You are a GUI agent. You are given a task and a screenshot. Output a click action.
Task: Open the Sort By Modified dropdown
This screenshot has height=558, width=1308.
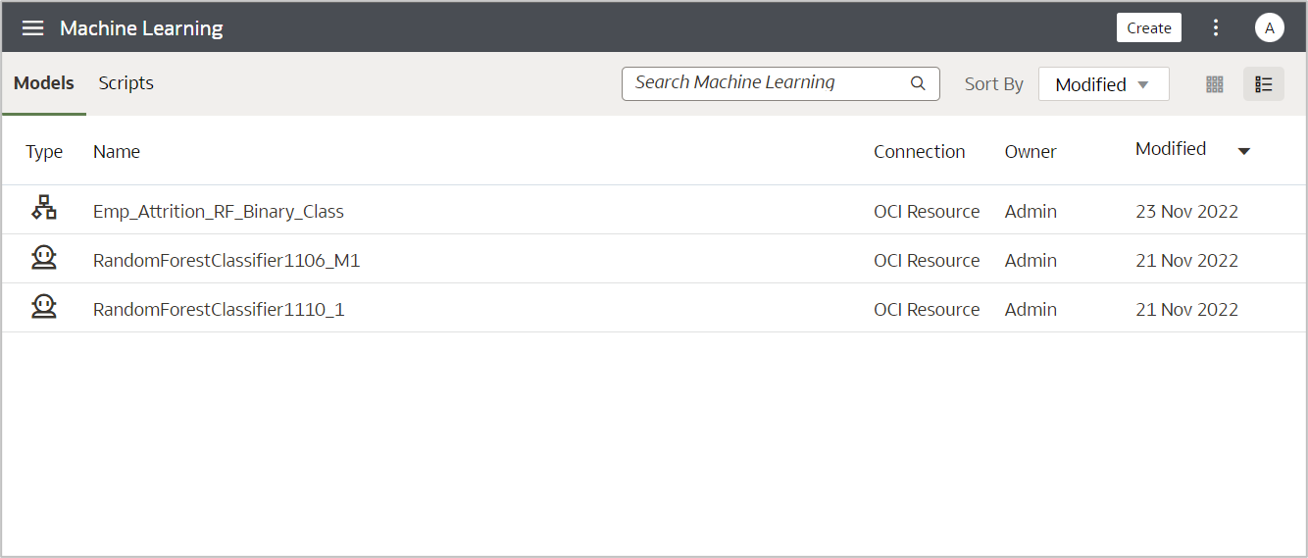pyautogui.click(x=1103, y=84)
